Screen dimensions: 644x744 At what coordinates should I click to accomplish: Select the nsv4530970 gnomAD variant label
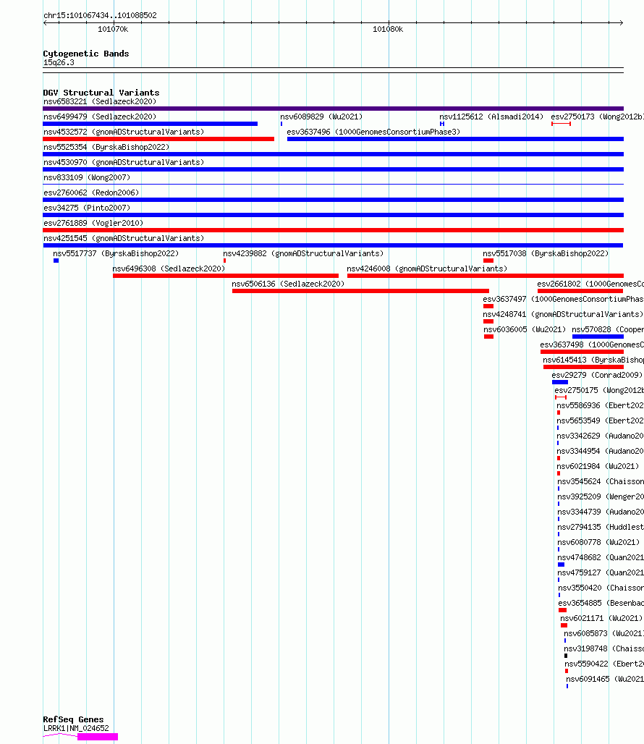pos(124,162)
